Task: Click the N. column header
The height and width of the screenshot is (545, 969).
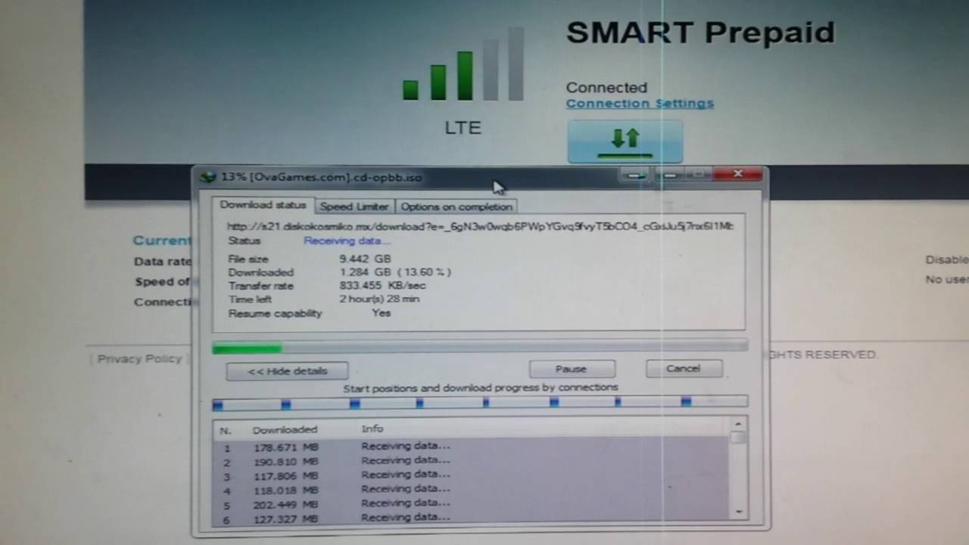Action: 225,430
